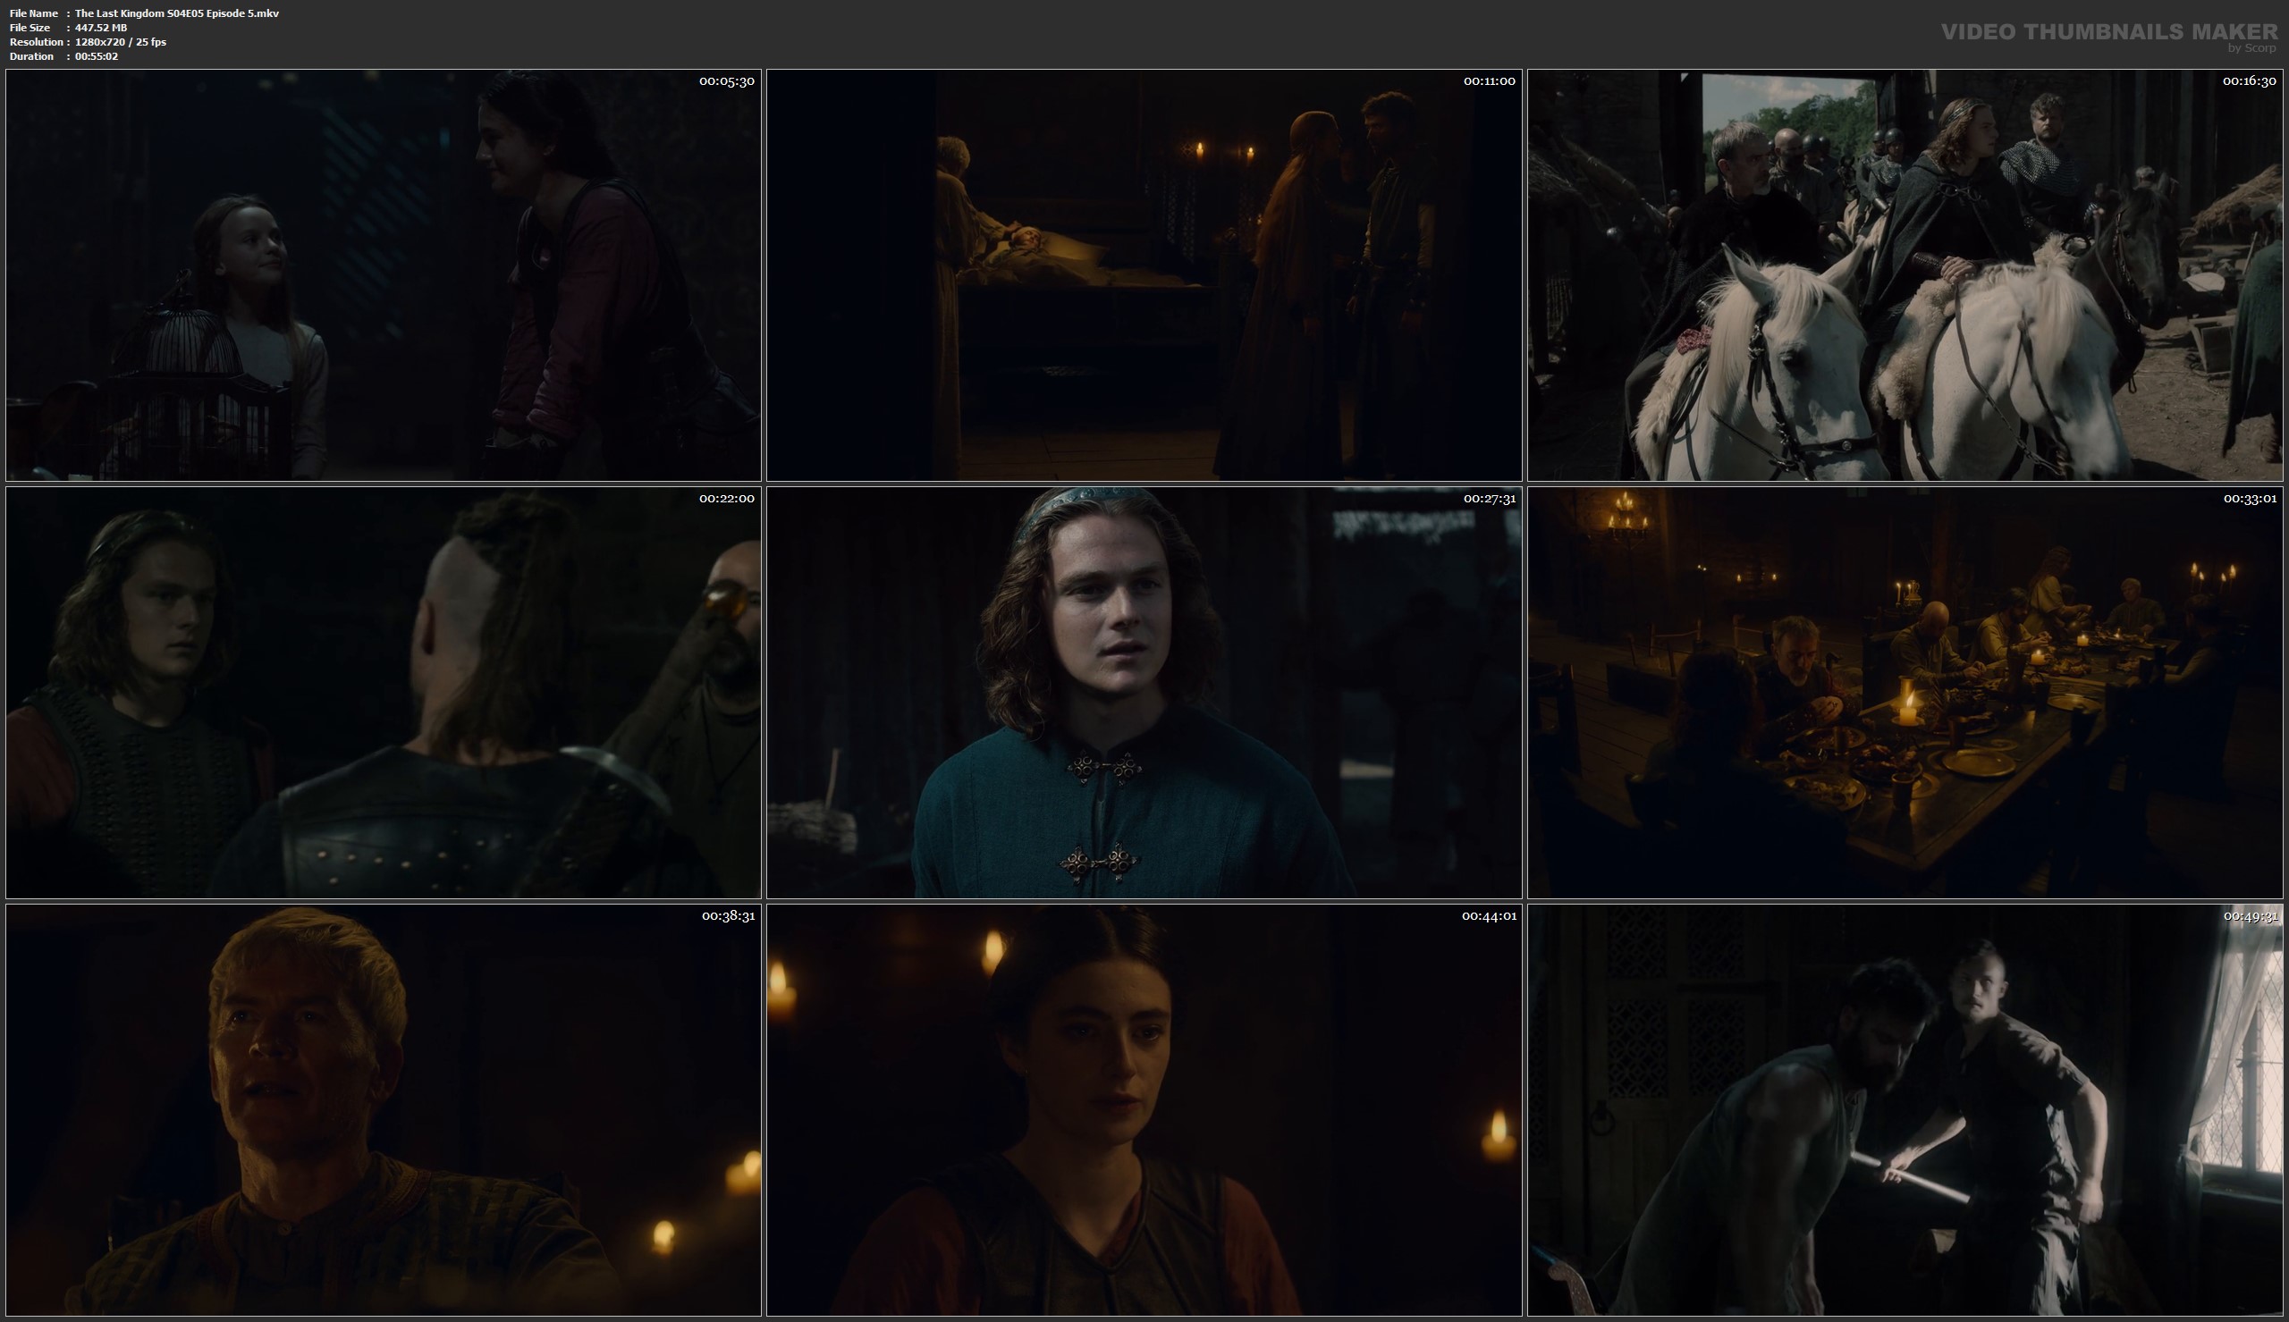Click the 00:49:31 timestamp label

click(2249, 915)
